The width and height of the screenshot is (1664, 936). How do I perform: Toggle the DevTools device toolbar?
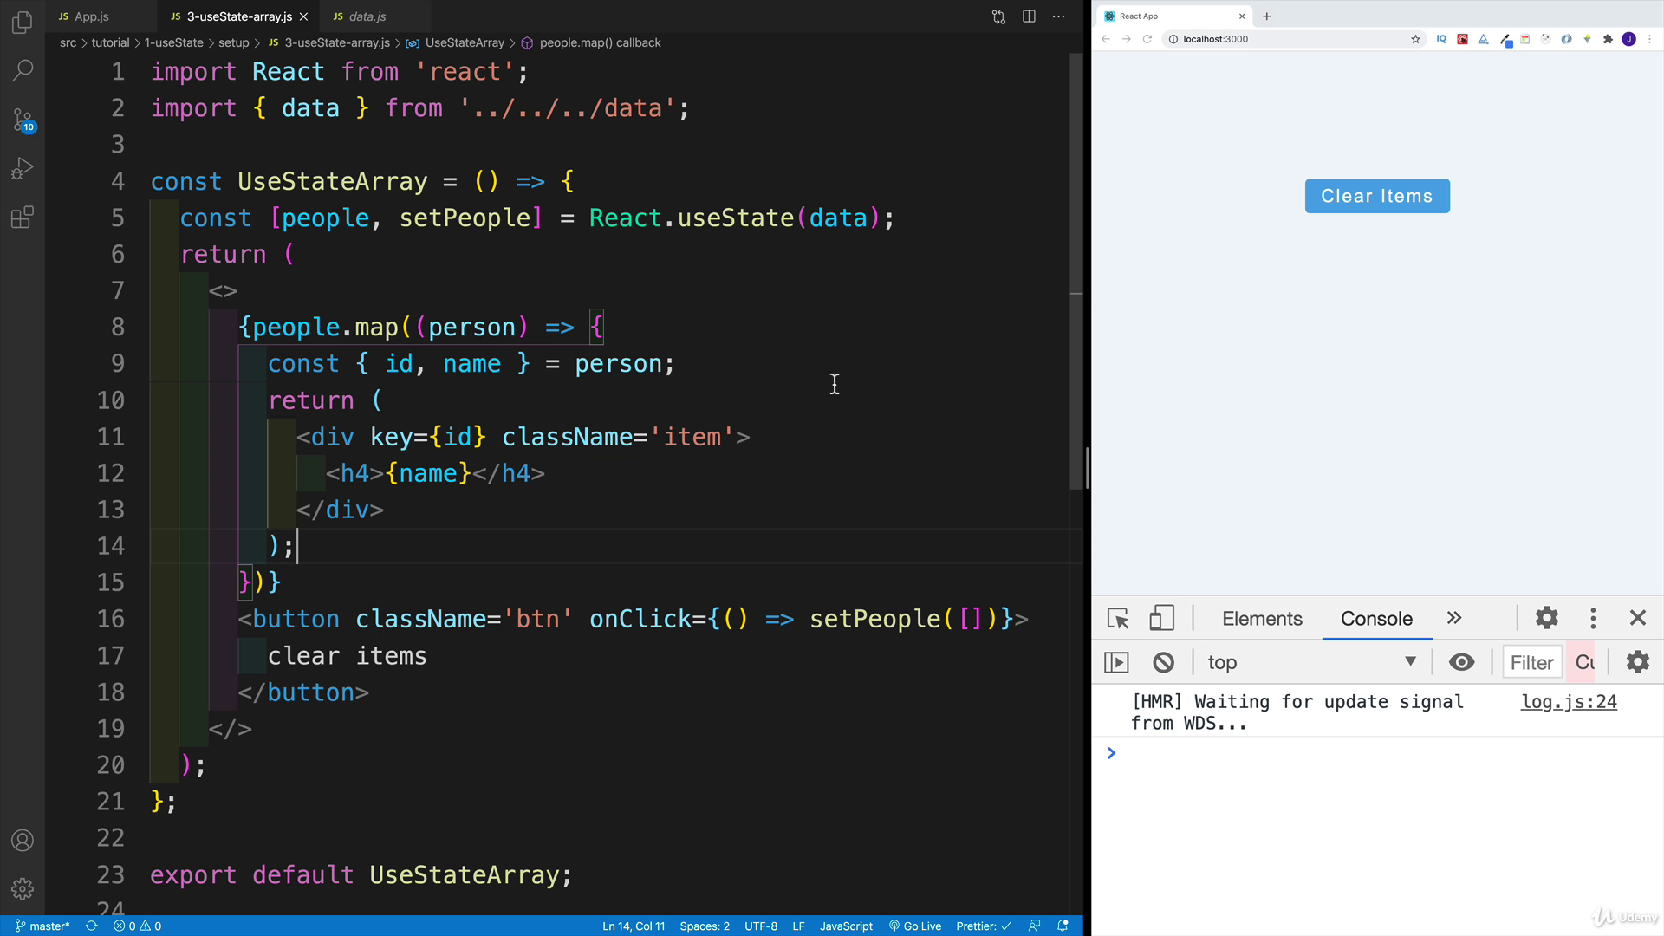[1160, 618]
